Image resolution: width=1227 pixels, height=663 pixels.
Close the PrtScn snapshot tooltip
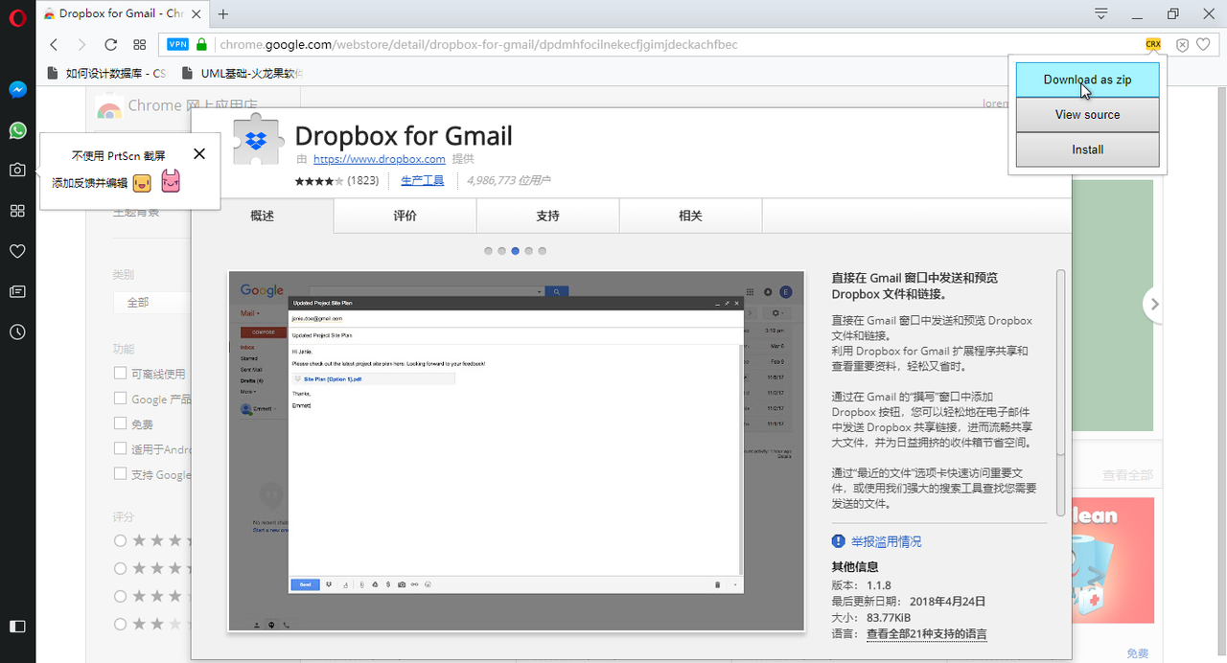point(198,153)
